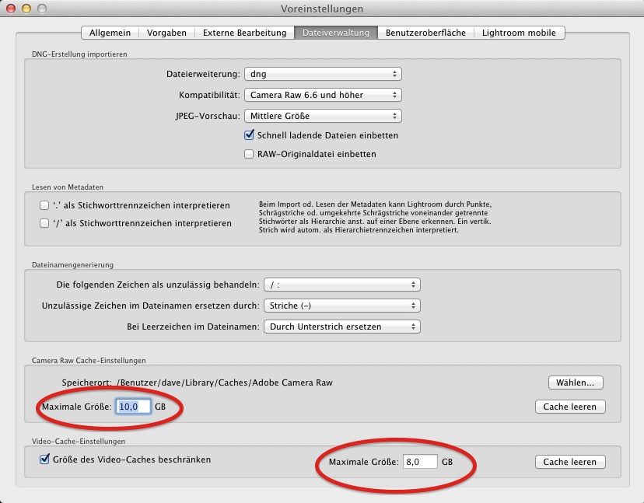
Task: Open the JPEG-Vorschau size dropdown
Action: [x=322, y=116]
